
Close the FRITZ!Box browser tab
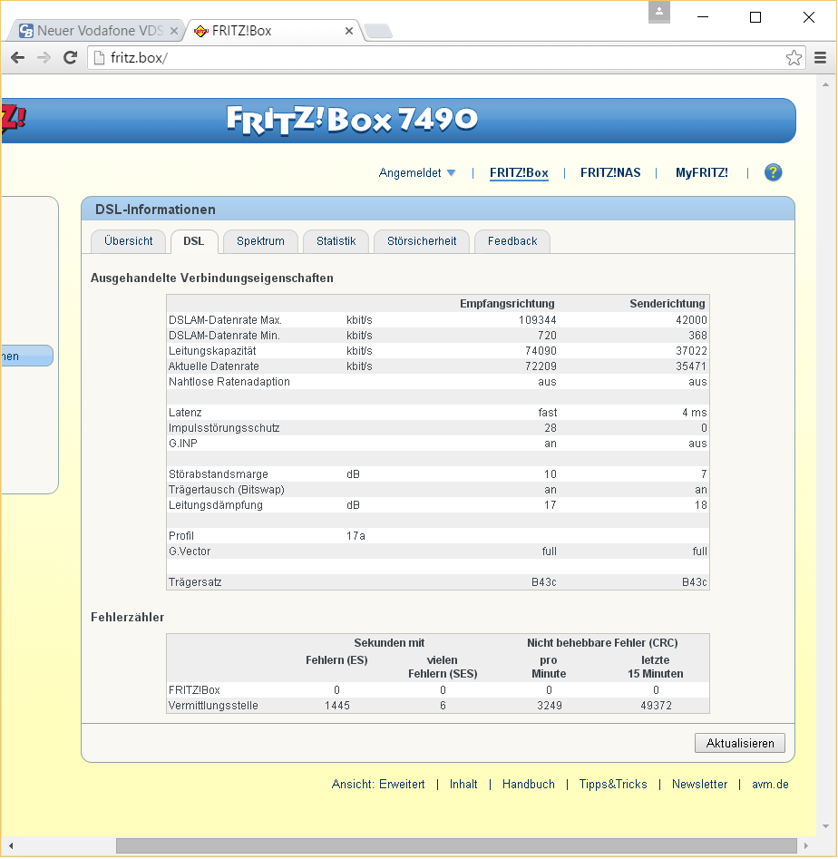(x=349, y=31)
